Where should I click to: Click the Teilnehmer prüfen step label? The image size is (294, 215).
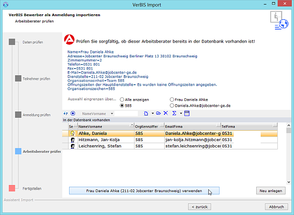[36, 79]
